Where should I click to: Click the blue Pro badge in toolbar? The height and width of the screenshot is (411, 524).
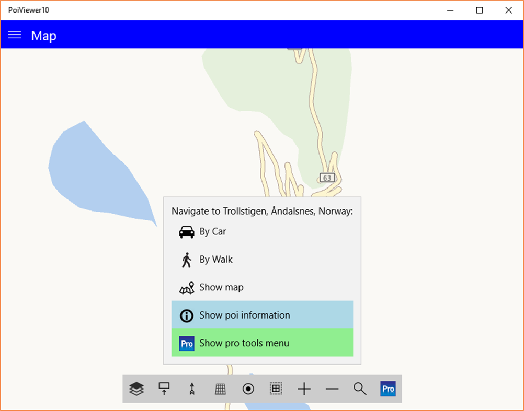click(x=388, y=389)
